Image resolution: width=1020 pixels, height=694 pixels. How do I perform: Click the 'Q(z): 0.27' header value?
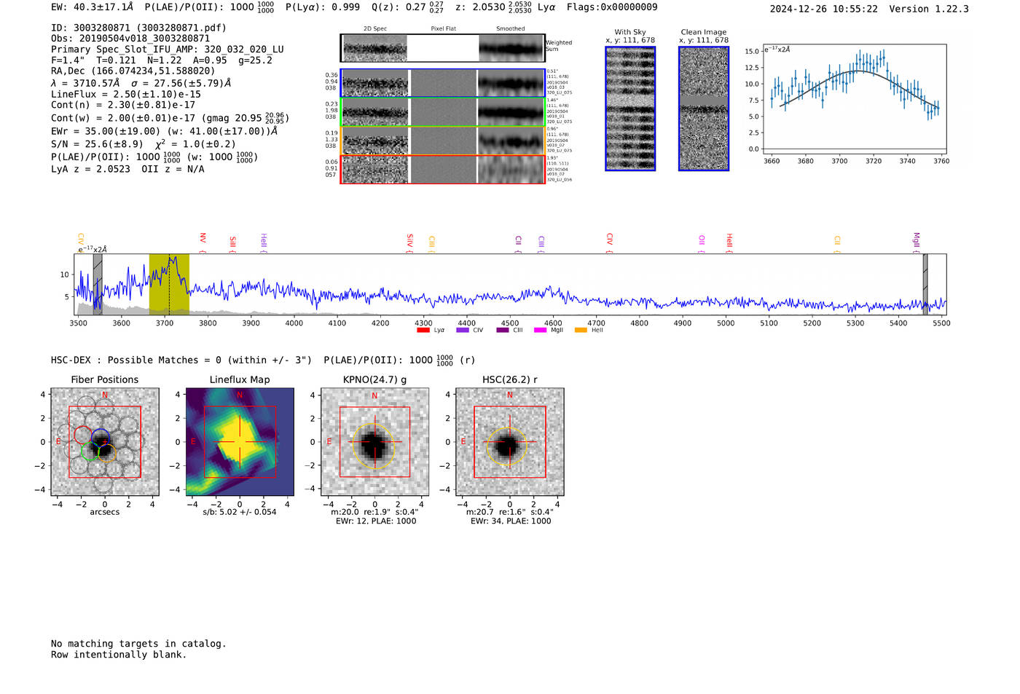pos(408,7)
